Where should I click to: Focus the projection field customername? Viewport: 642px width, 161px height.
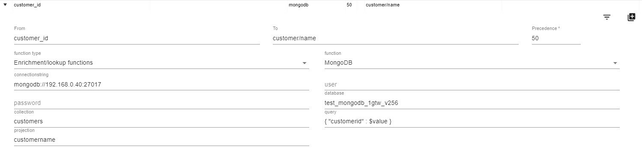(x=161, y=140)
